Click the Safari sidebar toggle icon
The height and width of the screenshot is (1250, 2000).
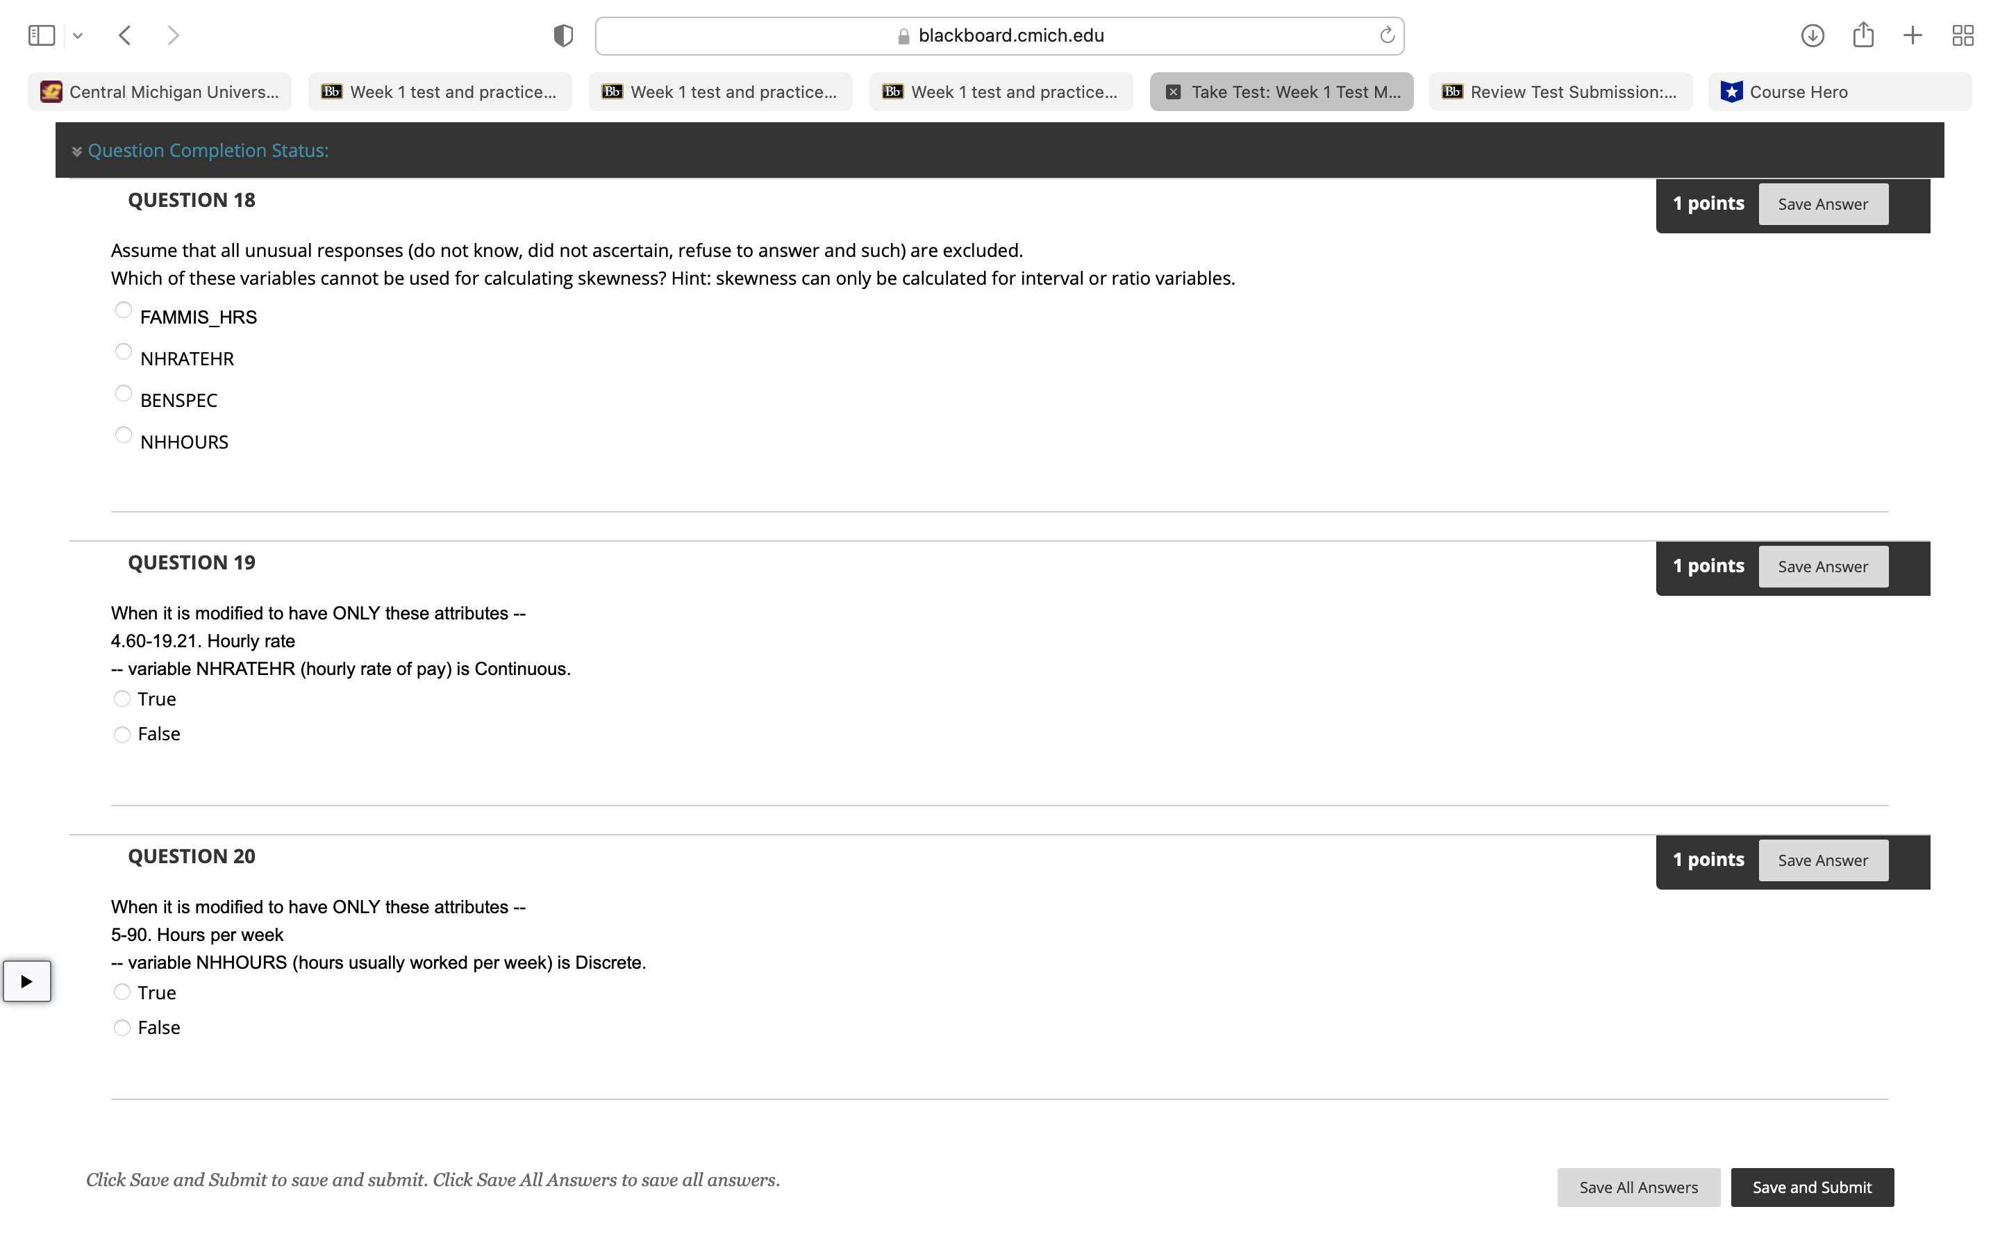(x=42, y=35)
